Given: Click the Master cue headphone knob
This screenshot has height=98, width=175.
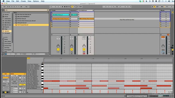Looking at the screenshot, I should click(x=163, y=53).
